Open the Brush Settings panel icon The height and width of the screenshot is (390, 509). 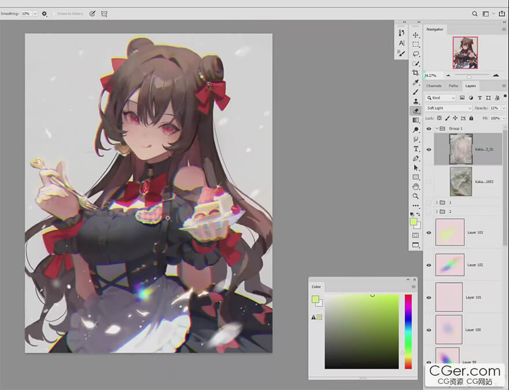tap(401, 53)
